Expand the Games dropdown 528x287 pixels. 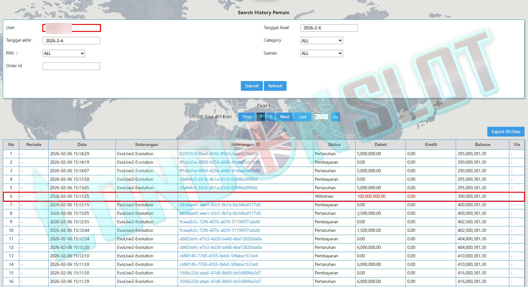point(321,54)
